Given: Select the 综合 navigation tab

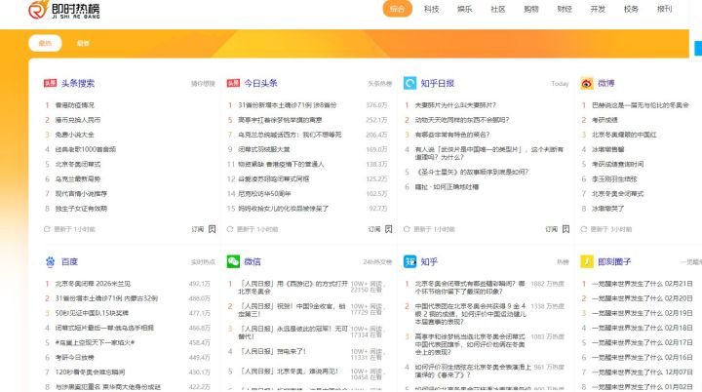Looking at the screenshot, I should click(x=397, y=9).
